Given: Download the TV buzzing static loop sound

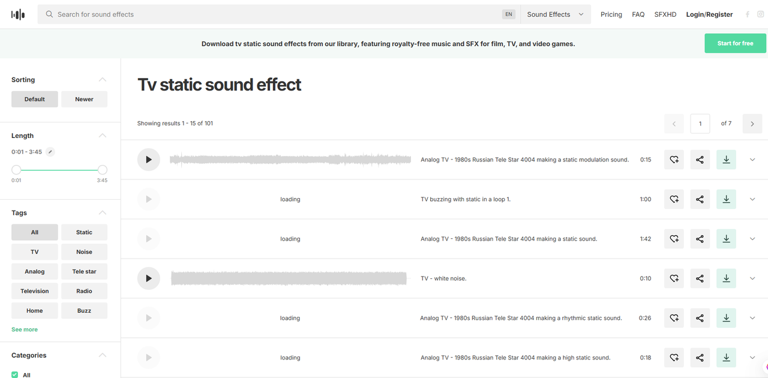Looking at the screenshot, I should point(726,199).
